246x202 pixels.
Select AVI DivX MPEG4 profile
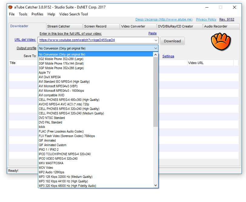click(95, 77)
